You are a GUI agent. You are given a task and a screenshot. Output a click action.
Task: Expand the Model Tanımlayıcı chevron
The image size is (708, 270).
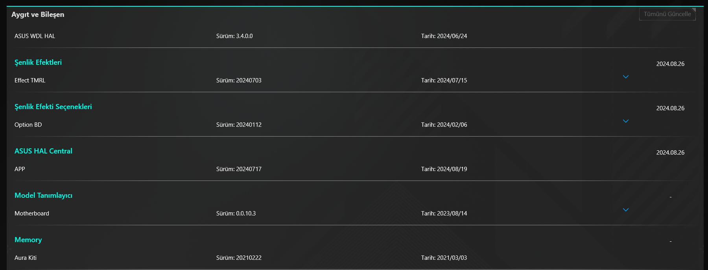(x=626, y=210)
